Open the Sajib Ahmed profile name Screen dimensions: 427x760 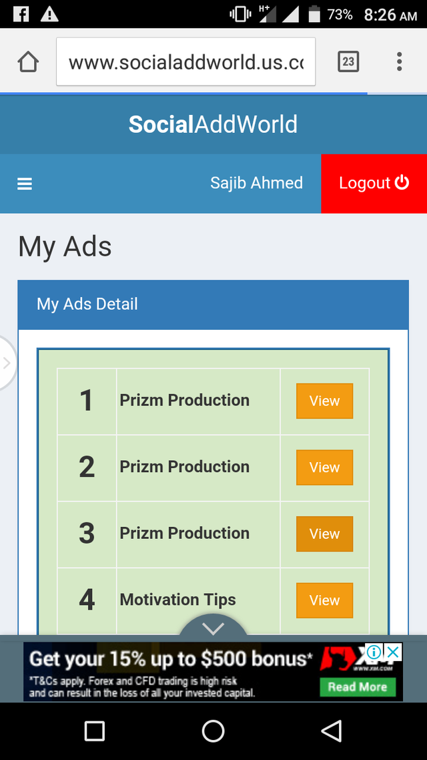(x=257, y=183)
